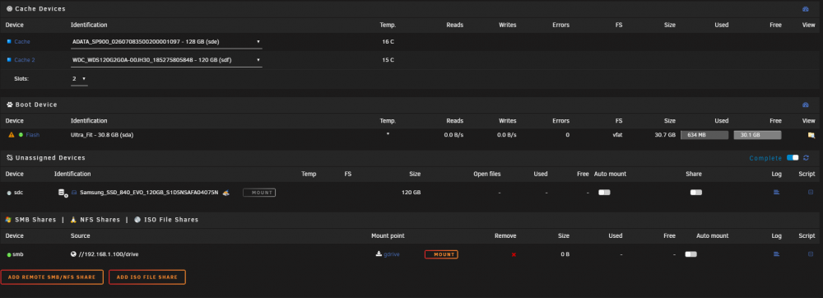Open the Cache Devices dashboard gauge icon
823x298 pixels.
pyautogui.click(x=806, y=9)
